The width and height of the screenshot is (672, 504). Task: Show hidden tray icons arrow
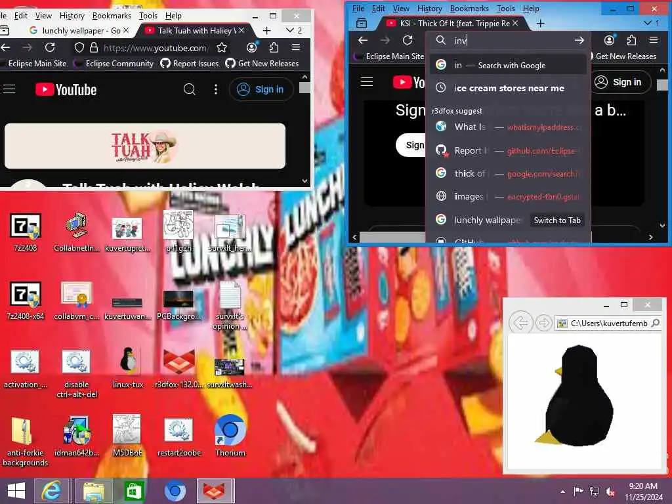coord(562,492)
